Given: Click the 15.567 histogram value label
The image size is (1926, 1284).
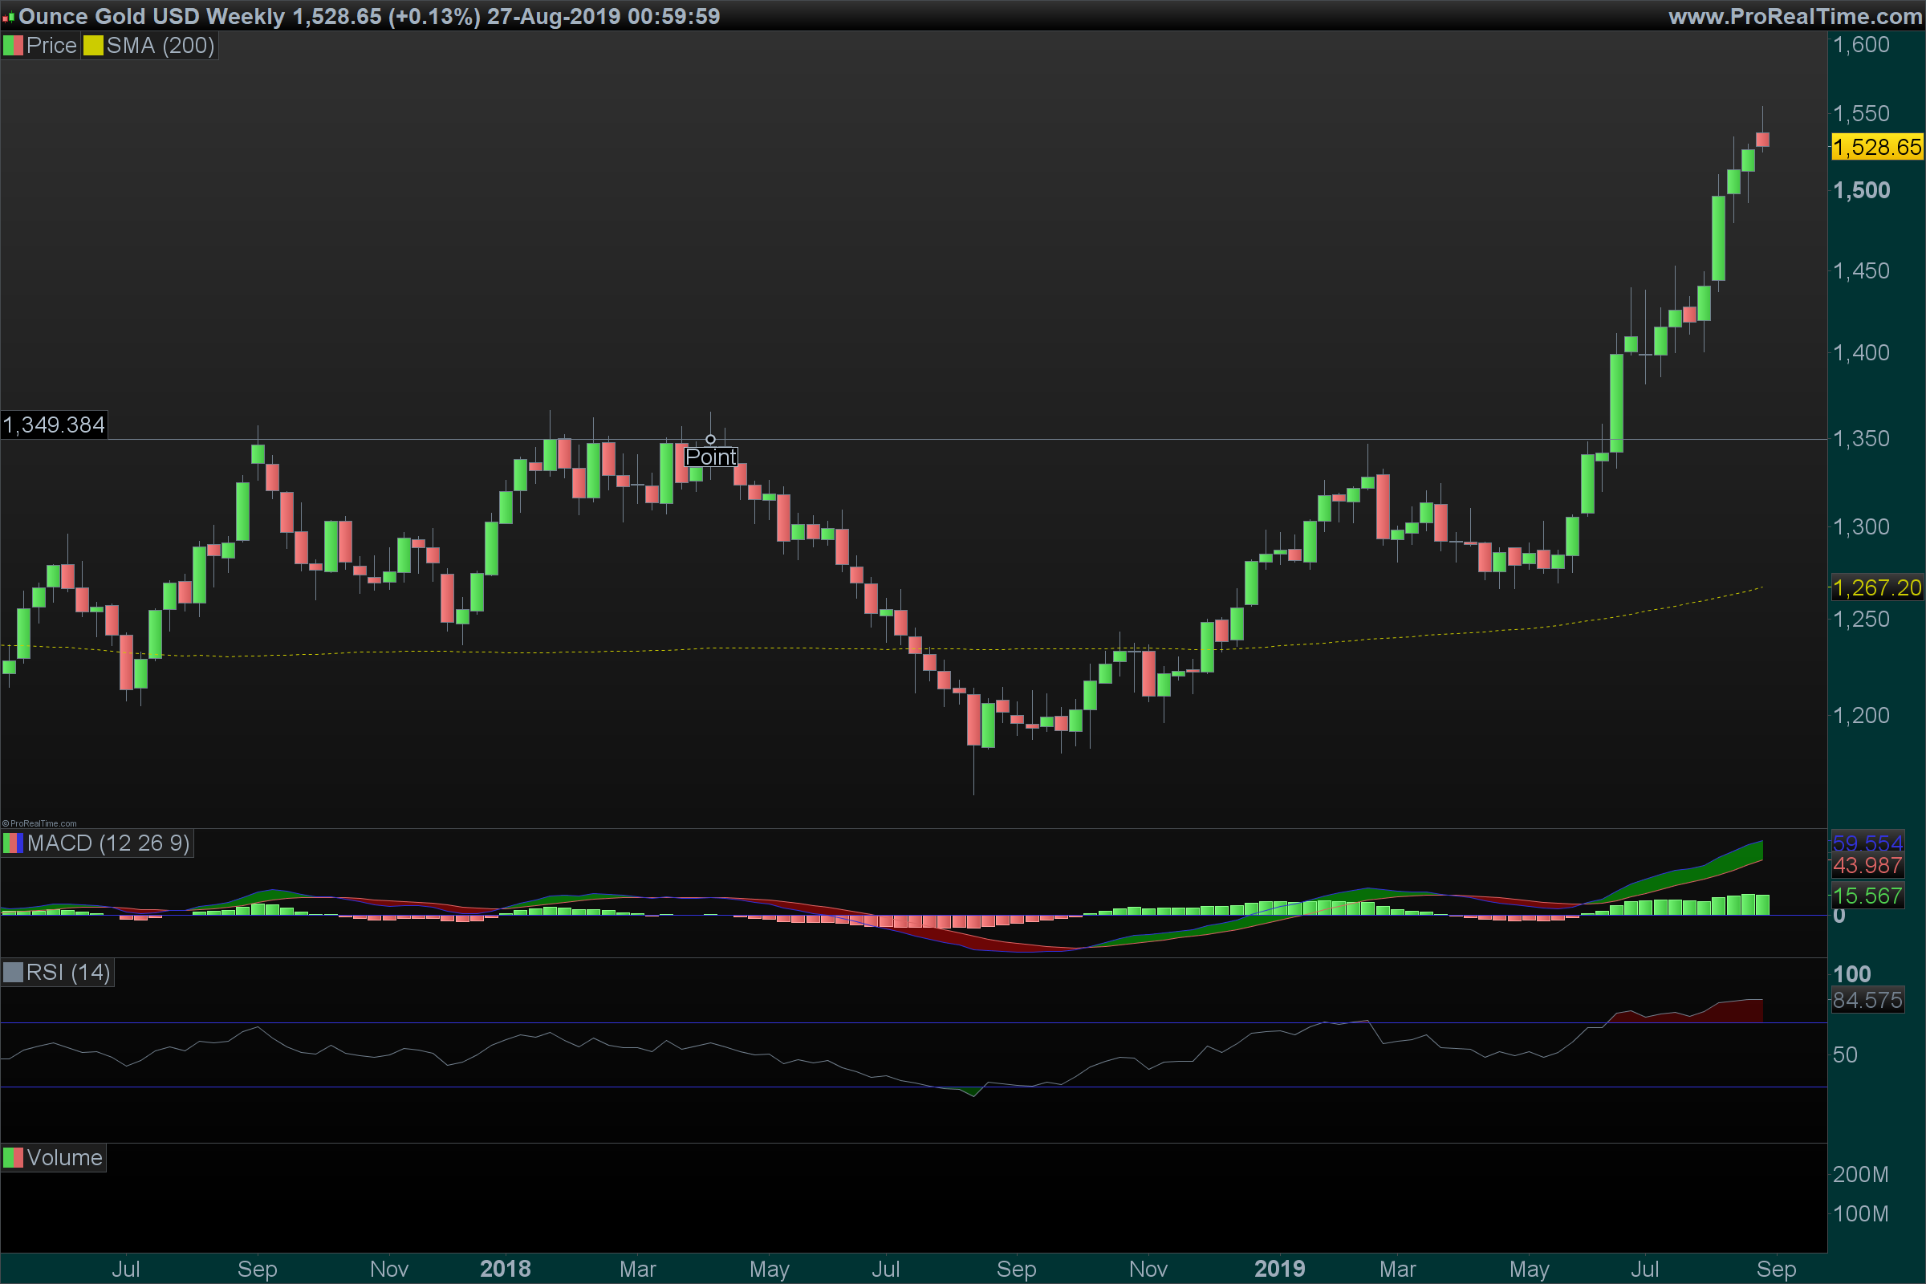Looking at the screenshot, I should click(x=1867, y=896).
